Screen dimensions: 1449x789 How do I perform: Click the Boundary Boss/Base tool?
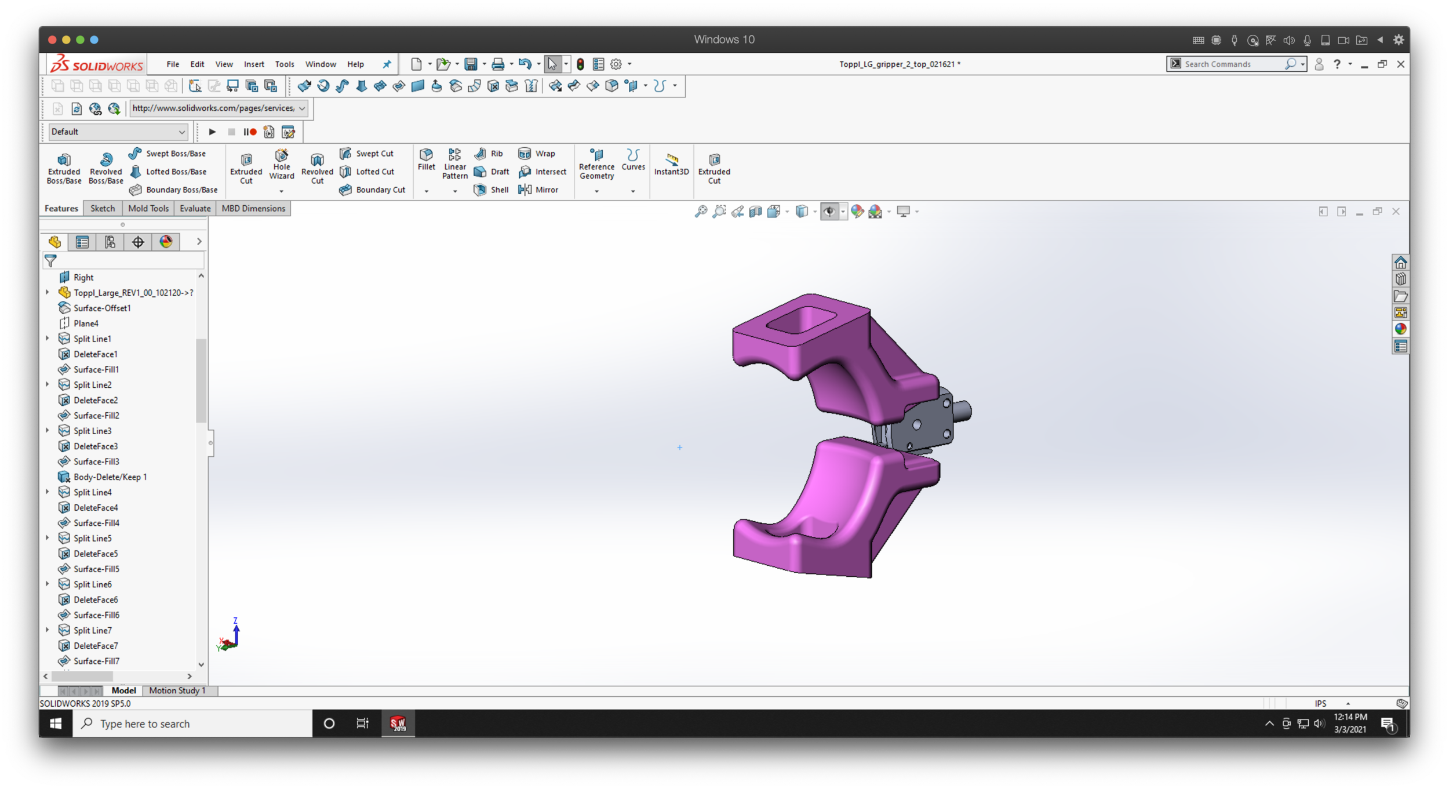coord(173,190)
